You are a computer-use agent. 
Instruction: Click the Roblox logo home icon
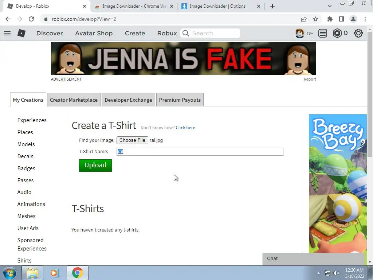[21, 33]
